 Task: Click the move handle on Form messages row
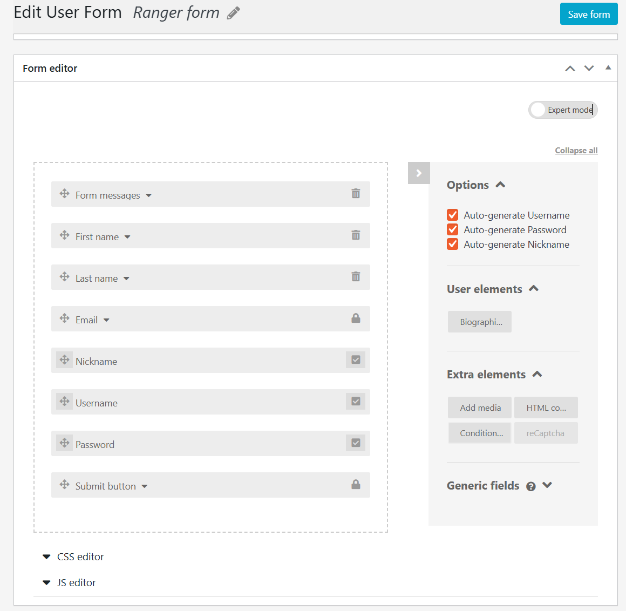(x=64, y=194)
